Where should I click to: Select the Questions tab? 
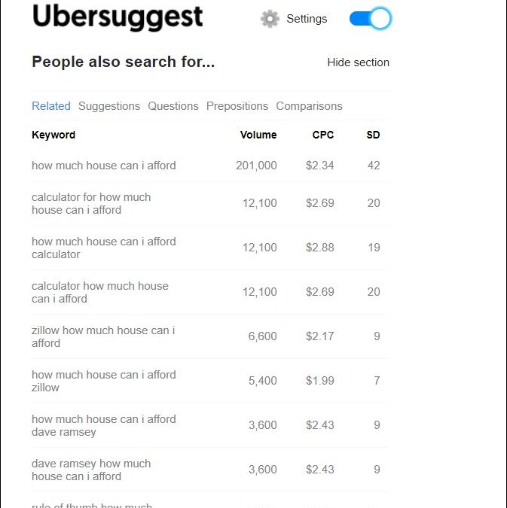173,106
